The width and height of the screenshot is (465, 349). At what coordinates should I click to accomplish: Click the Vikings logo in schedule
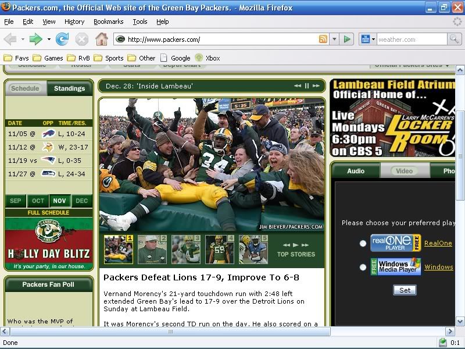(x=48, y=147)
